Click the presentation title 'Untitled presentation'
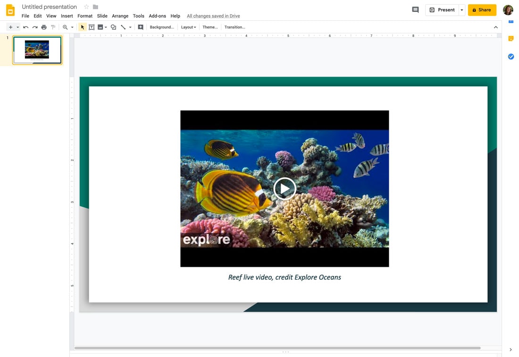 [x=50, y=7]
